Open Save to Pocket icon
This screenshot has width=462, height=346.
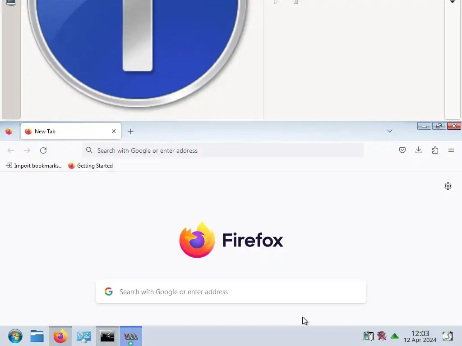pos(402,150)
